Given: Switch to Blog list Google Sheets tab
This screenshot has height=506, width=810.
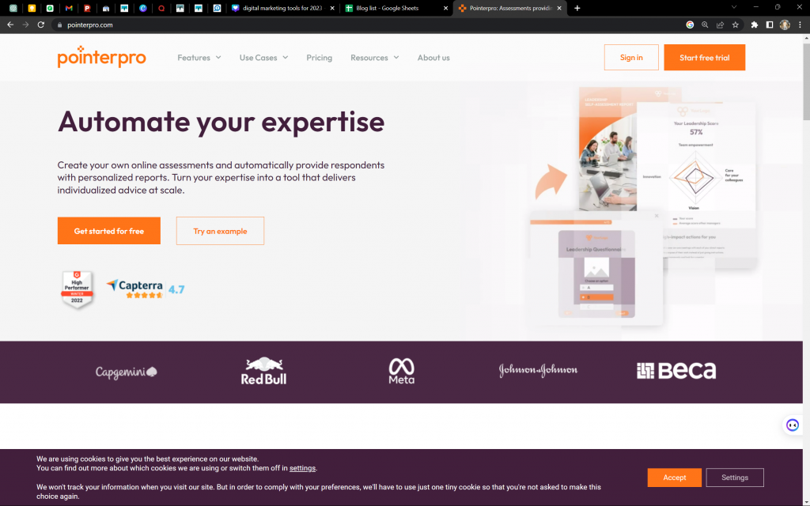Looking at the screenshot, I should pos(396,8).
